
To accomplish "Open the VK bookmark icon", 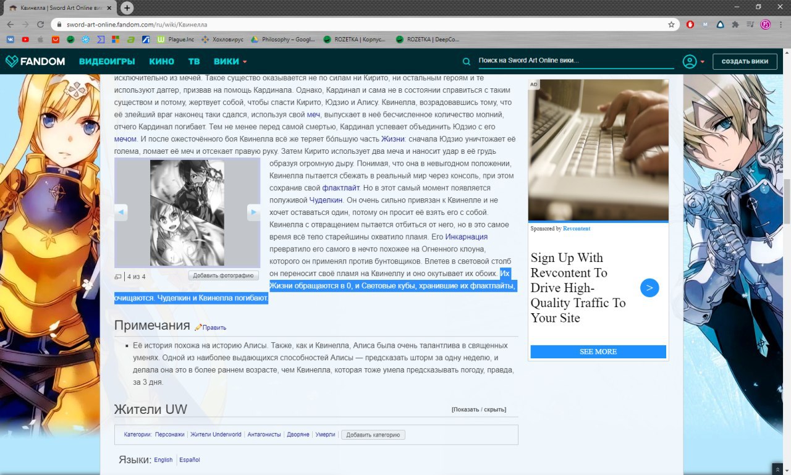I will (x=11, y=40).
